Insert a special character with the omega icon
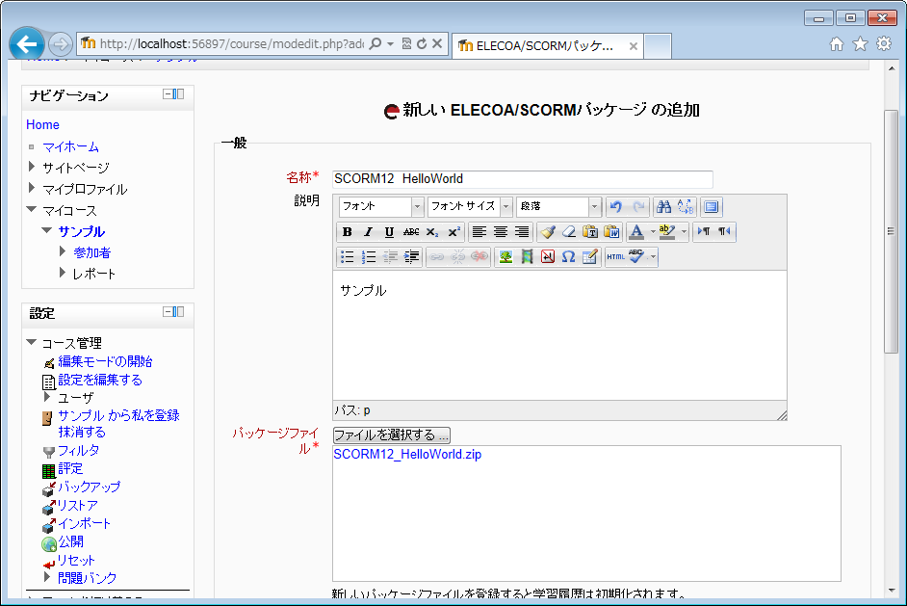 tap(568, 257)
